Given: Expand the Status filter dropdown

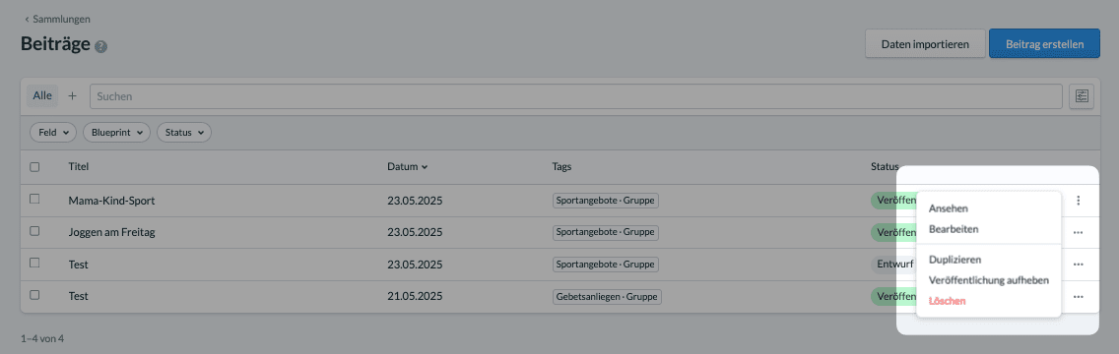Looking at the screenshot, I should 184,133.
